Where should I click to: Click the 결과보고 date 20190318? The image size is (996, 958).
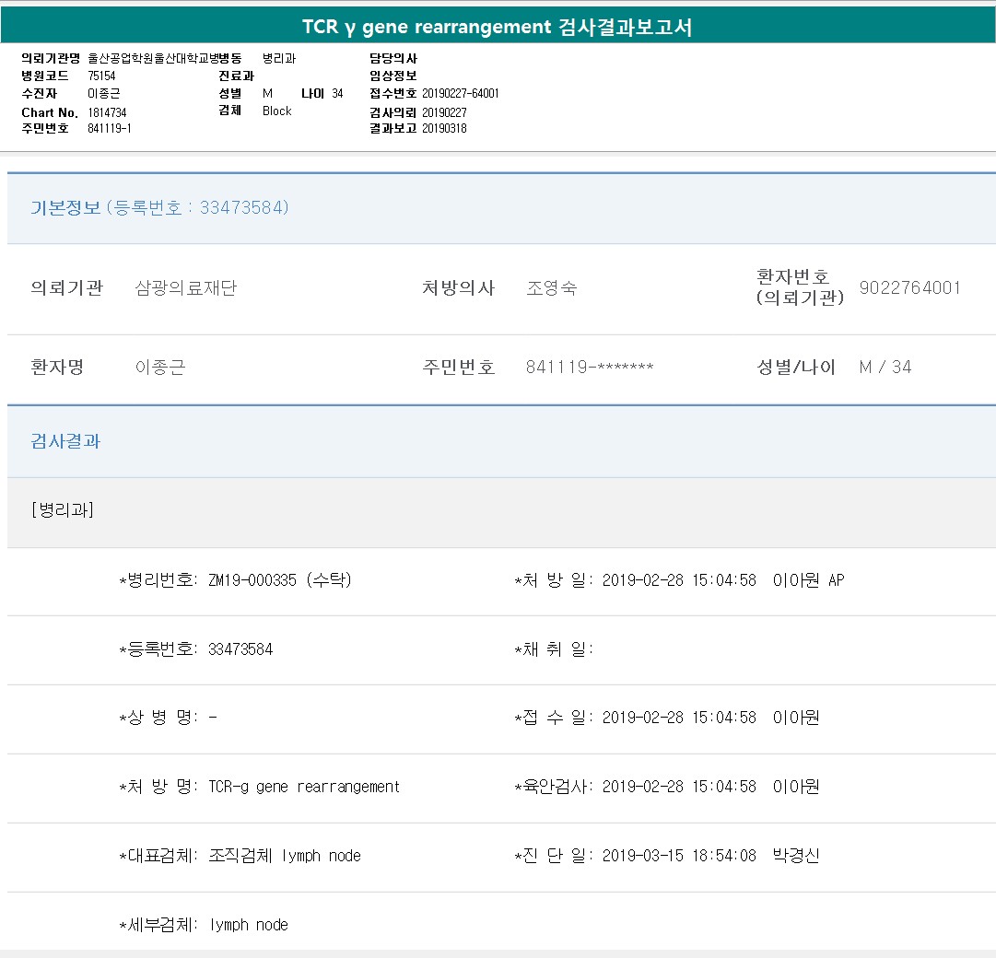pos(444,129)
